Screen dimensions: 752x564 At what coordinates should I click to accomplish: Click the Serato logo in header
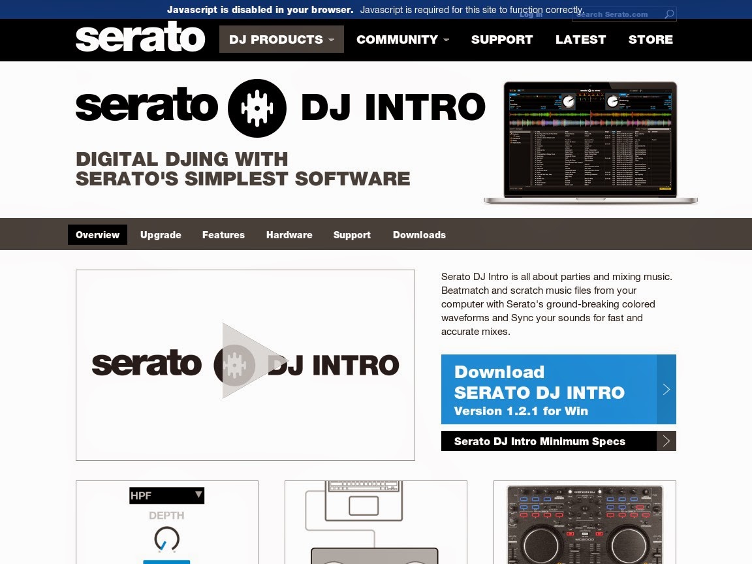(x=140, y=38)
